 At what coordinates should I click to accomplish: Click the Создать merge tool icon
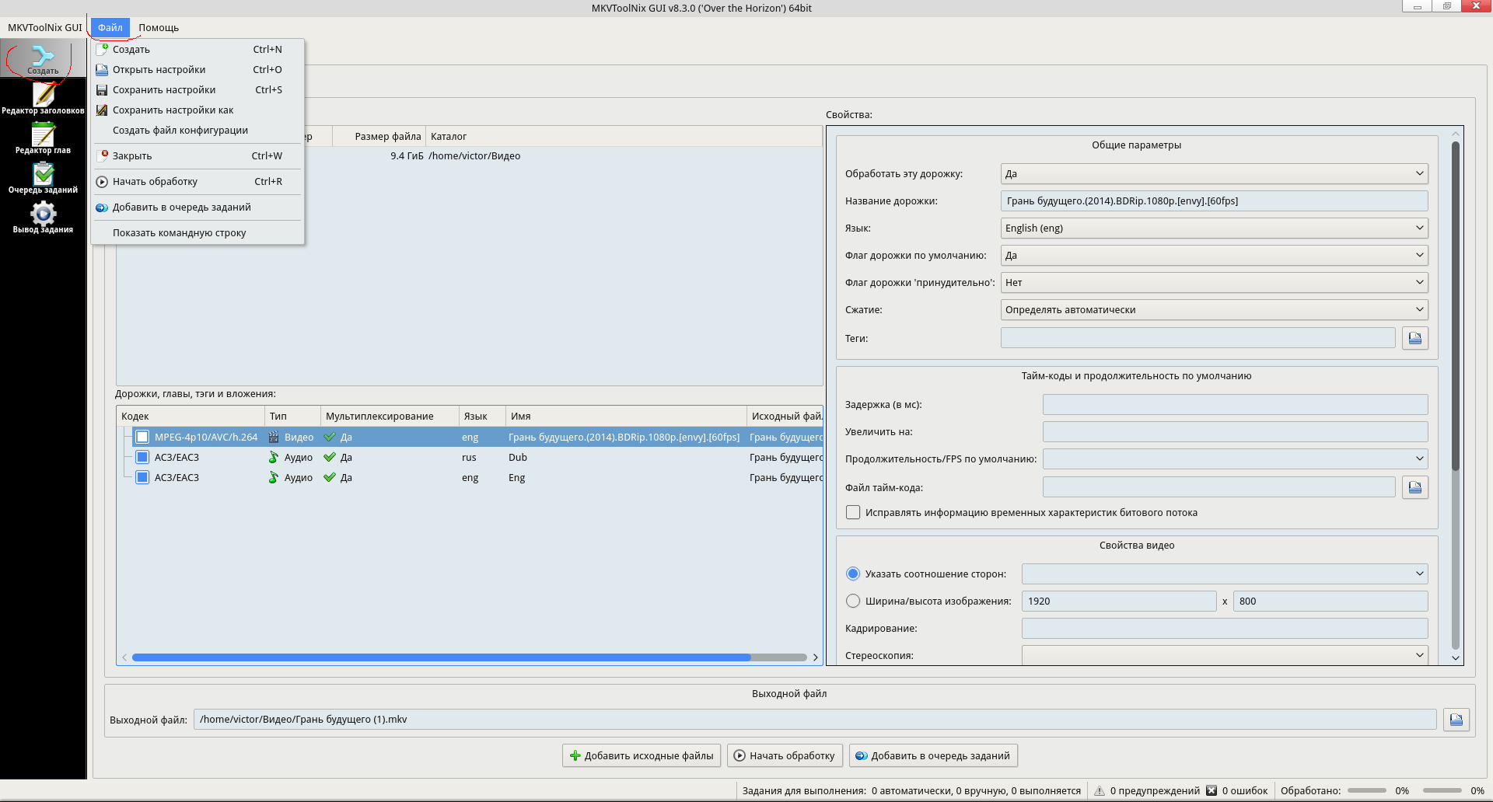click(x=43, y=59)
